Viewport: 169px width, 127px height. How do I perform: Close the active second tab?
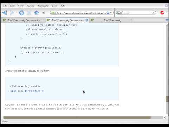(x=87, y=20)
